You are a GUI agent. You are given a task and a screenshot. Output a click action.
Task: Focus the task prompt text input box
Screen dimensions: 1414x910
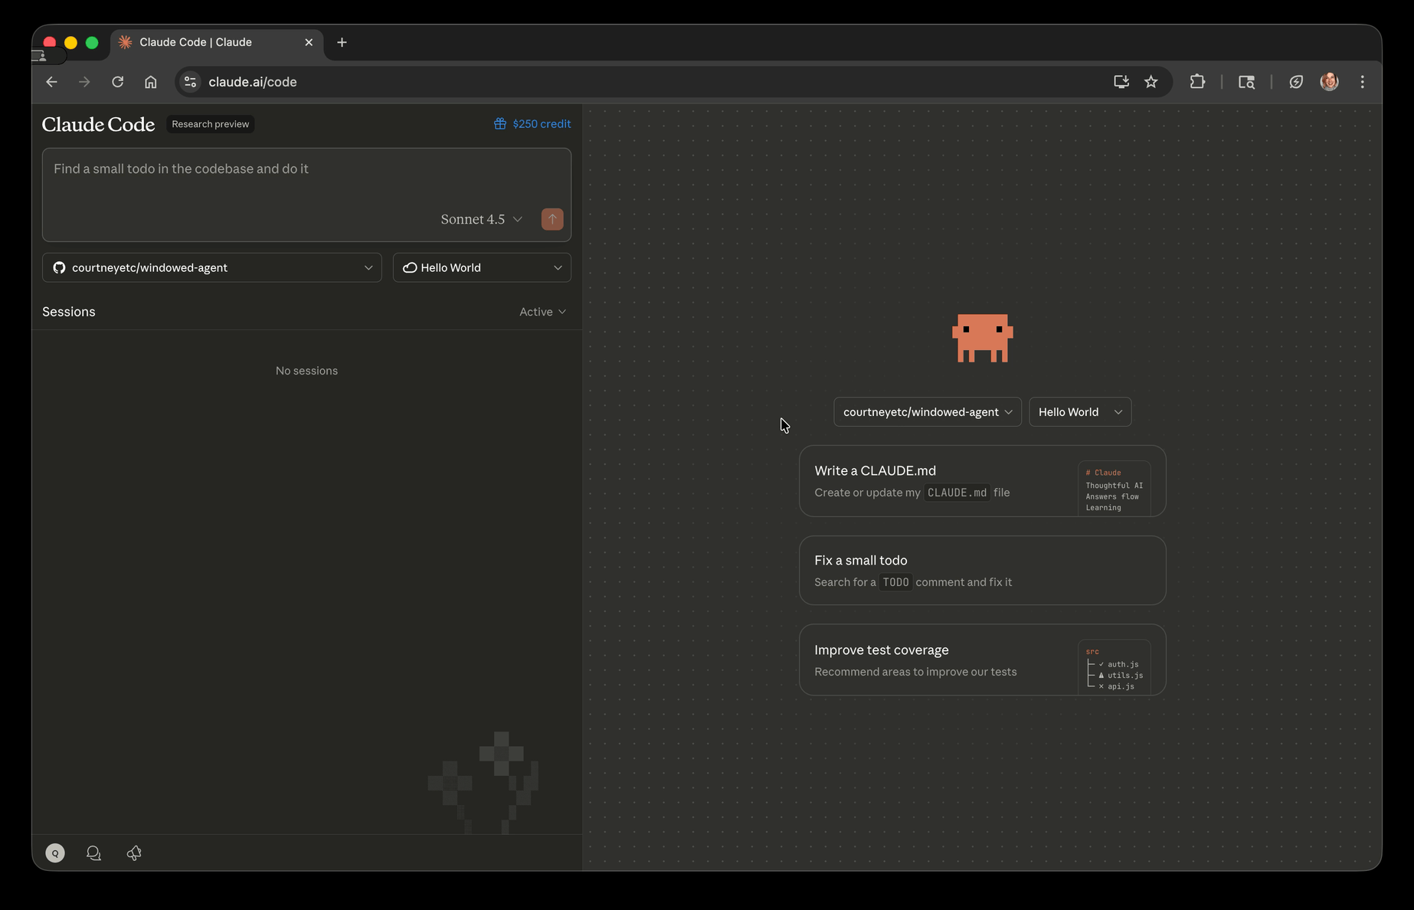tap(306, 180)
